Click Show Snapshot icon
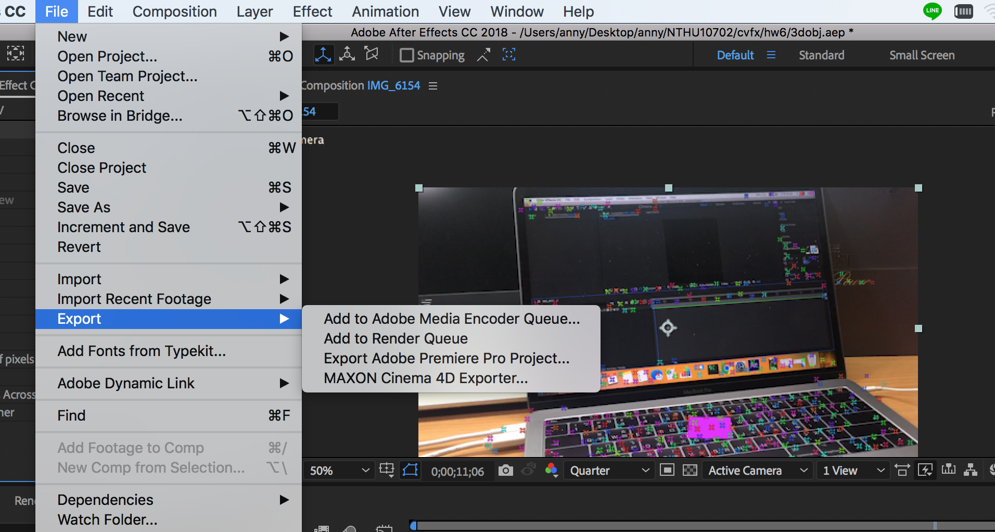This screenshot has height=532, width=995. pos(529,470)
